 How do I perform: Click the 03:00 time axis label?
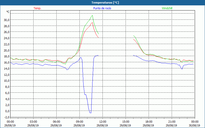33,122
